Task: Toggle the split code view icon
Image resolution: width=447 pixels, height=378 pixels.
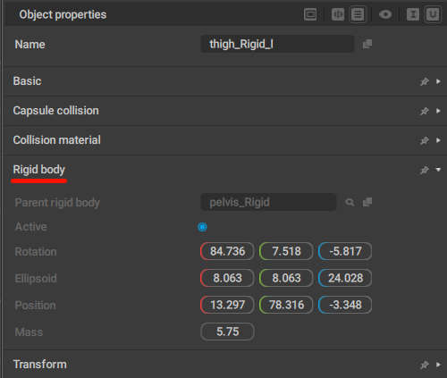Action: [x=338, y=14]
